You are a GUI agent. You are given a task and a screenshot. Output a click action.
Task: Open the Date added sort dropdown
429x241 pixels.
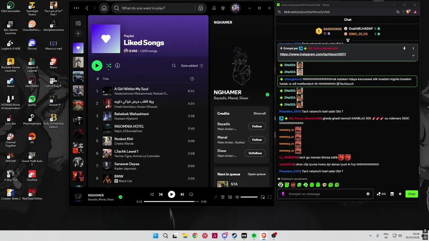click(192, 66)
